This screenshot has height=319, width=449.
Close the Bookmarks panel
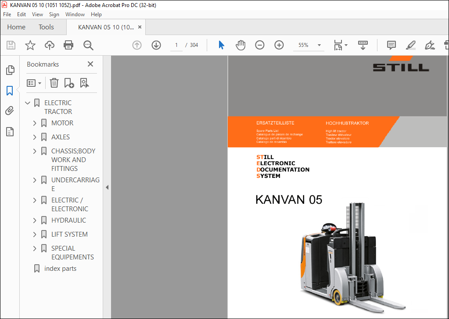pyautogui.click(x=90, y=64)
